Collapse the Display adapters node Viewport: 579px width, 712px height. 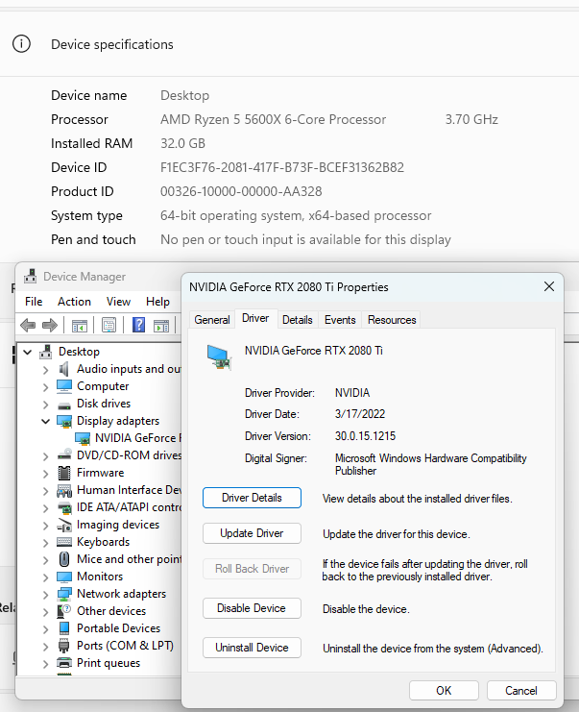pyautogui.click(x=45, y=422)
